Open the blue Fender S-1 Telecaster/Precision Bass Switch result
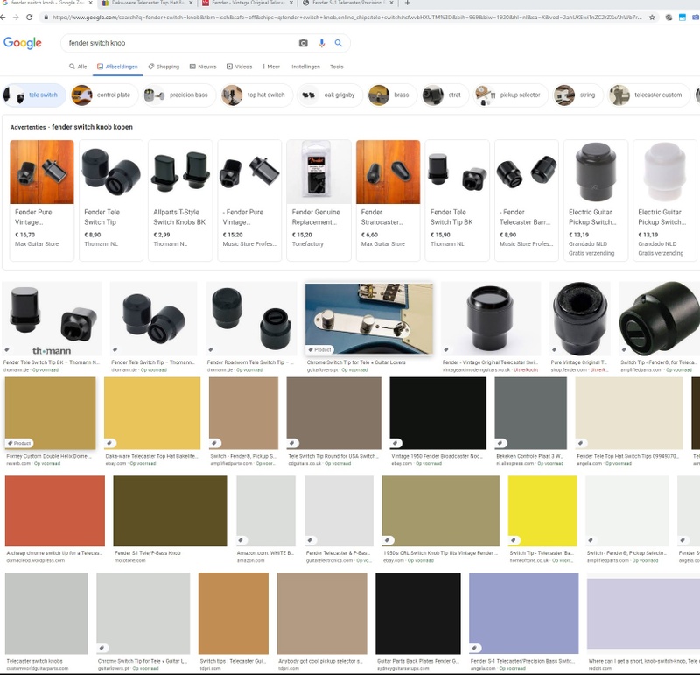700x675 pixels. pos(523,614)
